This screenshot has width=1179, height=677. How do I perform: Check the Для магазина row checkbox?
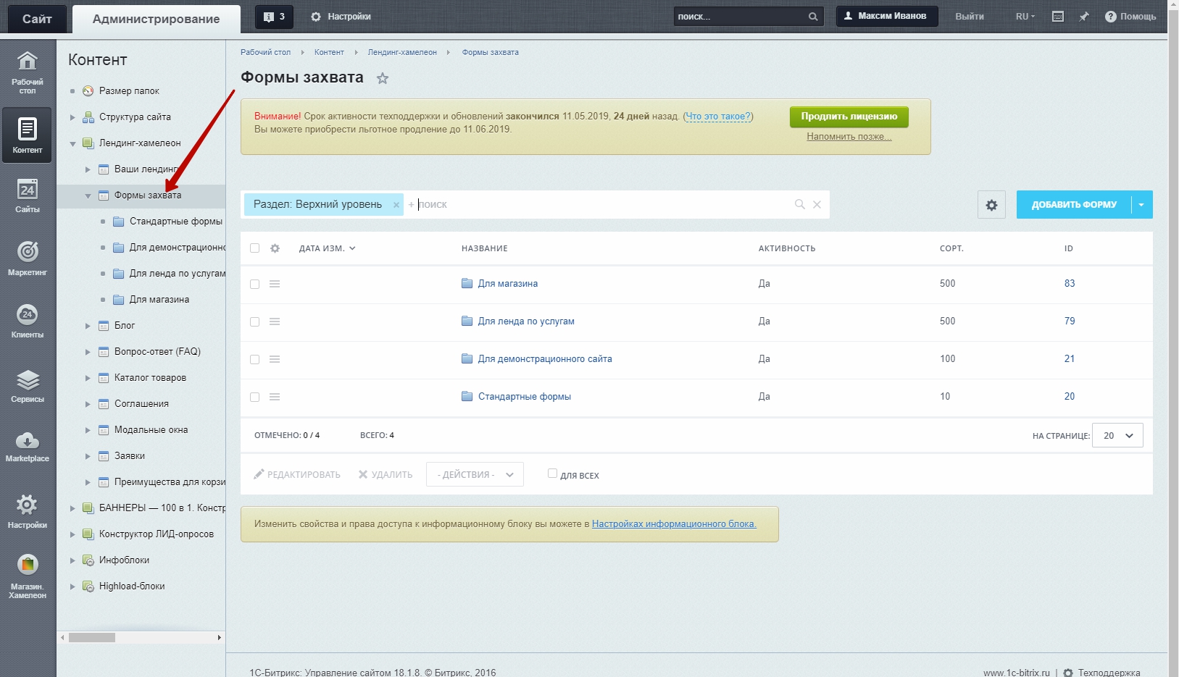[x=254, y=284]
